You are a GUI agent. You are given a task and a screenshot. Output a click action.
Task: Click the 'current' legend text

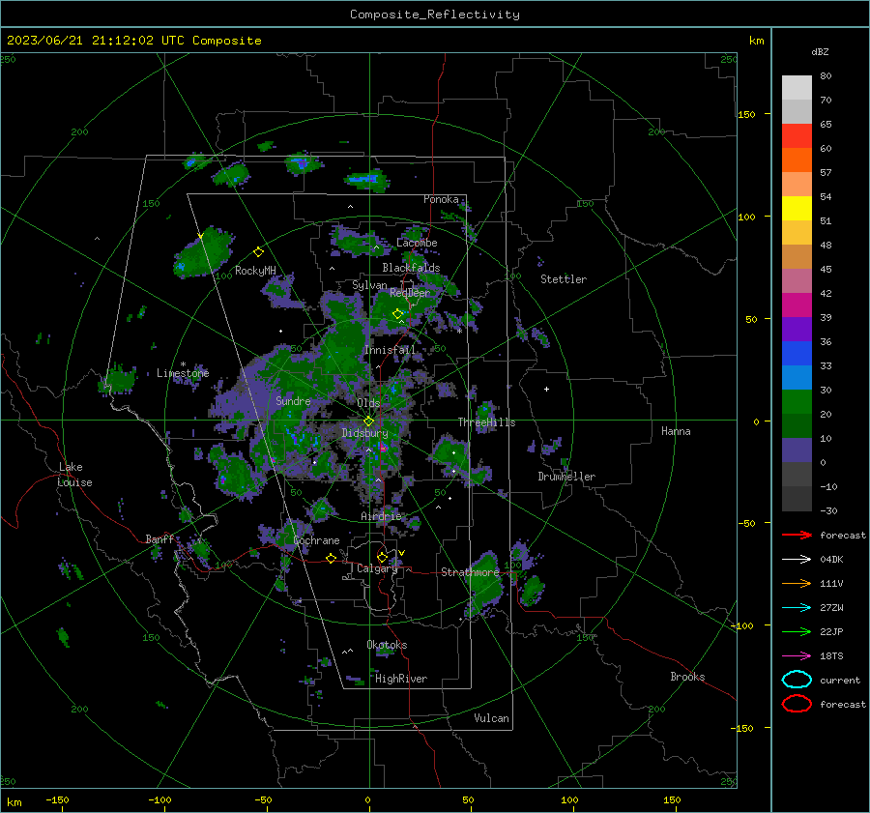[840, 680]
